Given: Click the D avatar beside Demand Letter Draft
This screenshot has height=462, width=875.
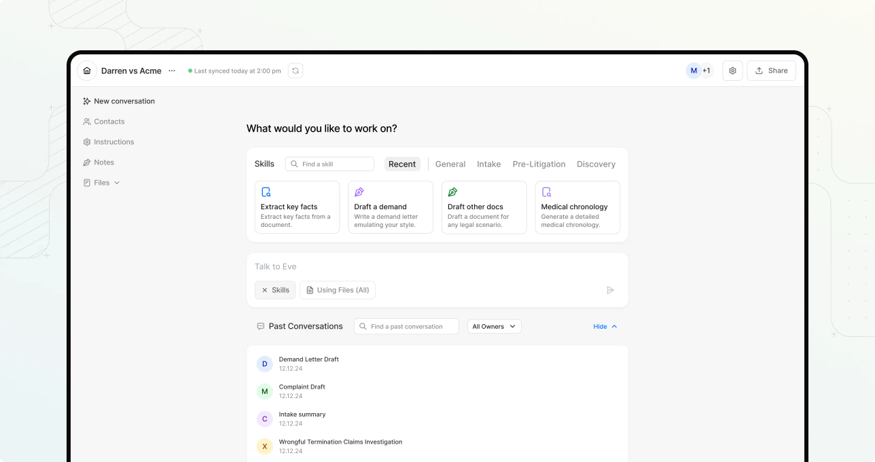Looking at the screenshot, I should click(264, 364).
